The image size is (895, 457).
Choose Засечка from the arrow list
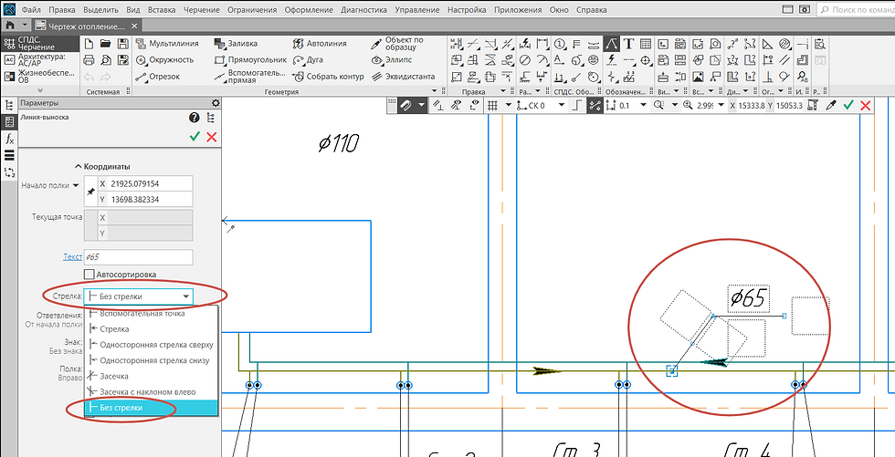point(152,376)
